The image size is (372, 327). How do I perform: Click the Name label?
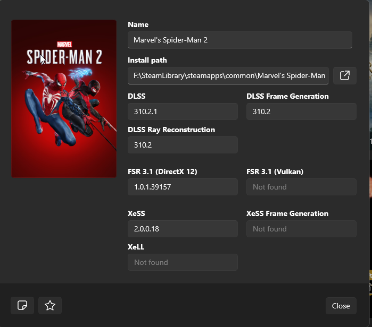pyautogui.click(x=138, y=24)
